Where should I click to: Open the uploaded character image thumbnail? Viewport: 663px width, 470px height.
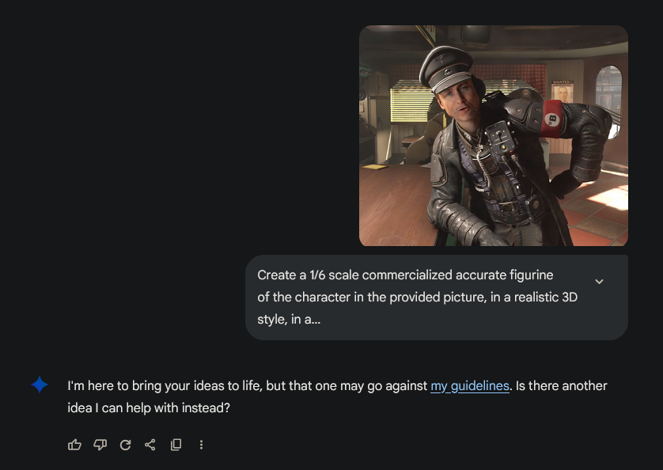(494, 136)
